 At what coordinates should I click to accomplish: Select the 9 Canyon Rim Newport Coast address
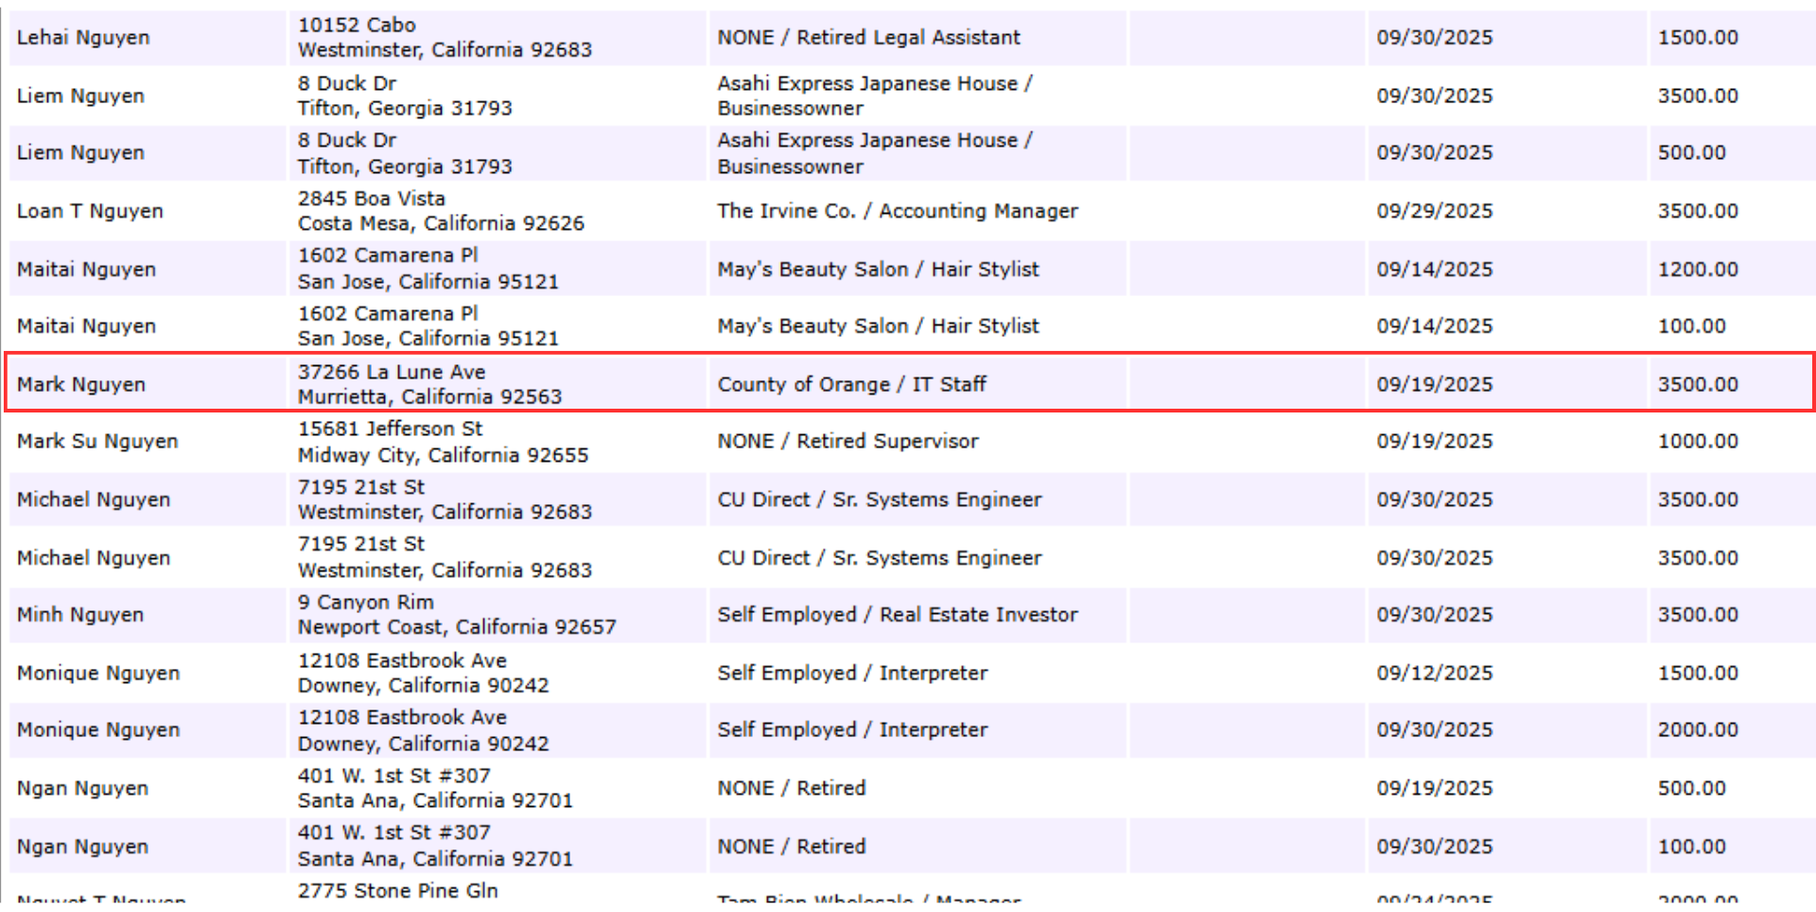pos(456,615)
